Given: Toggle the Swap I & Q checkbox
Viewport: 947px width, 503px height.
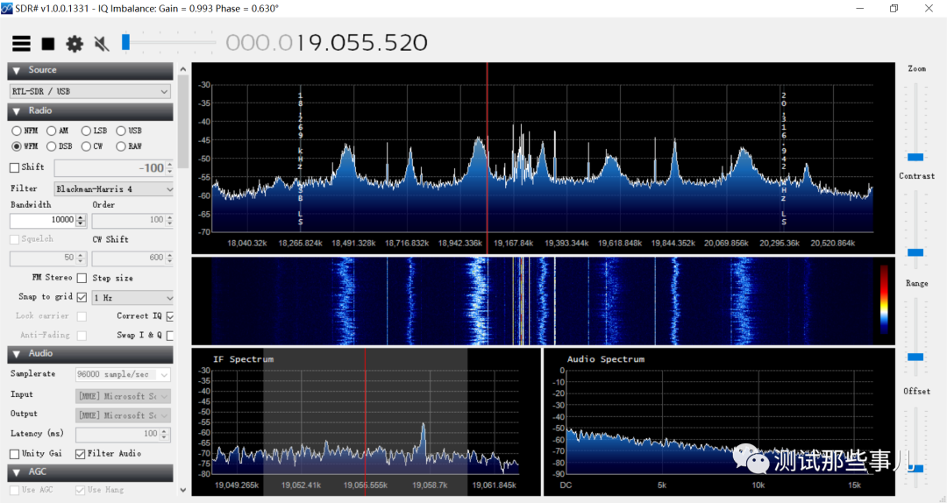Looking at the screenshot, I should pyautogui.click(x=170, y=335).
